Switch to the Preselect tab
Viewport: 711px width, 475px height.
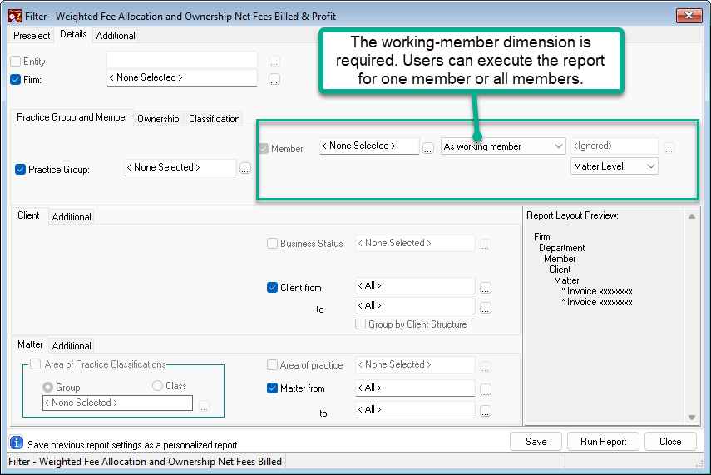[32, 36]
